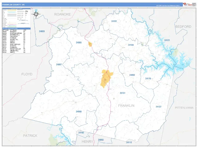Click the FERRUM row in ZIP index
Viewport: 198px width, 149px height.
point(14,38)
